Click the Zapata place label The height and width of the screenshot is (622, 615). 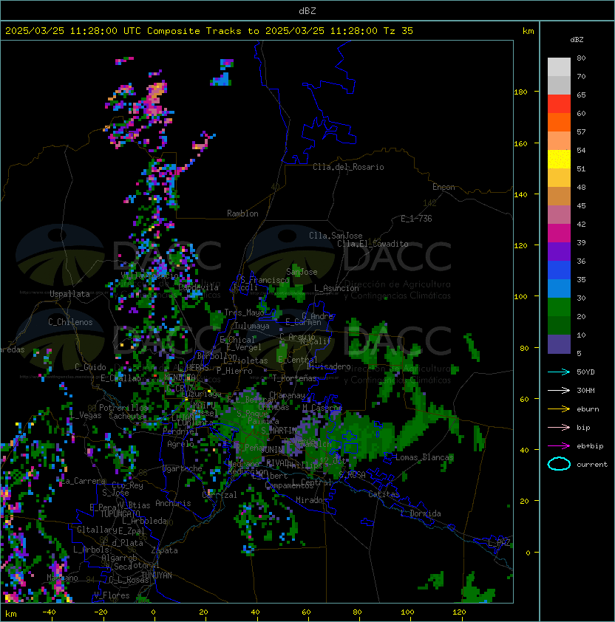pos(164,550)
